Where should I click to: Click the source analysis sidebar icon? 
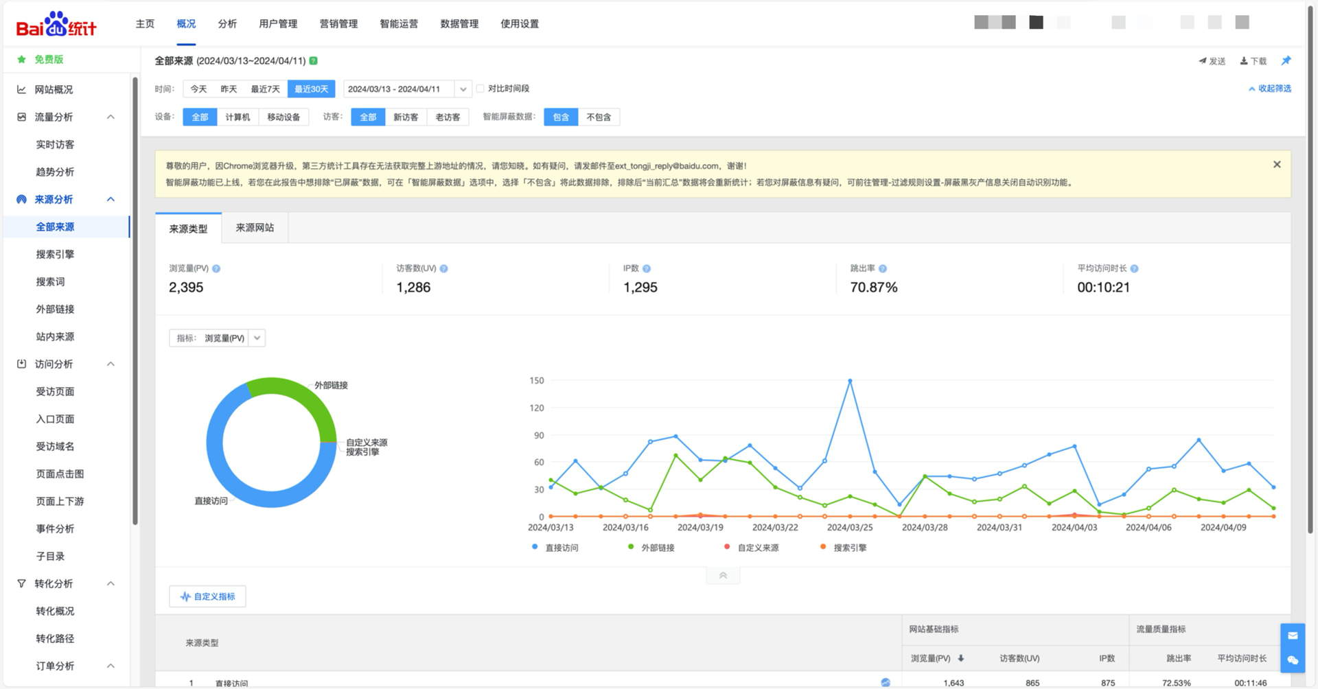coord(21,199)
